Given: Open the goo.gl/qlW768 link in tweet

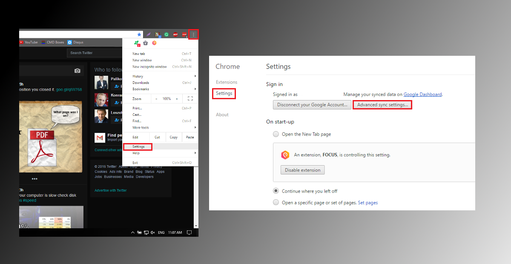Looking at the screenshot, I should [x=69, y=89].
